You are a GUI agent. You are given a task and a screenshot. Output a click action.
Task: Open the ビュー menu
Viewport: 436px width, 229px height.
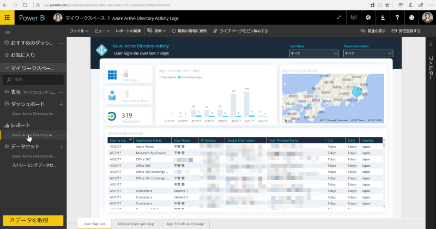coord(102,31)
